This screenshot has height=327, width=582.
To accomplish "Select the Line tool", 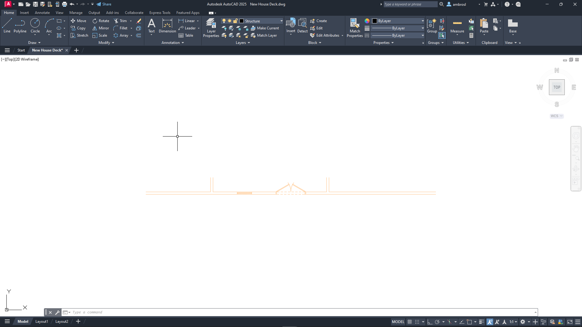I will coord(7,25).
